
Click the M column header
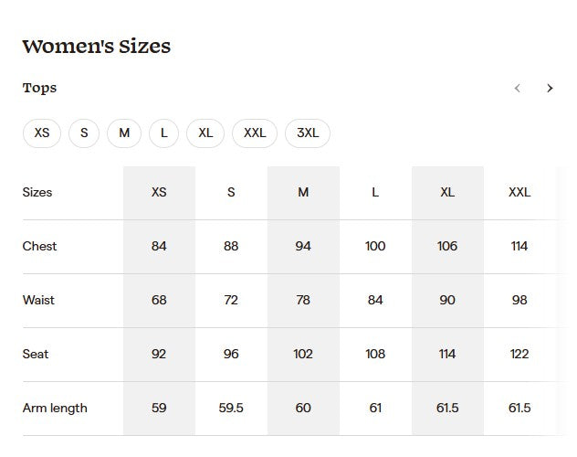[303, 193]
